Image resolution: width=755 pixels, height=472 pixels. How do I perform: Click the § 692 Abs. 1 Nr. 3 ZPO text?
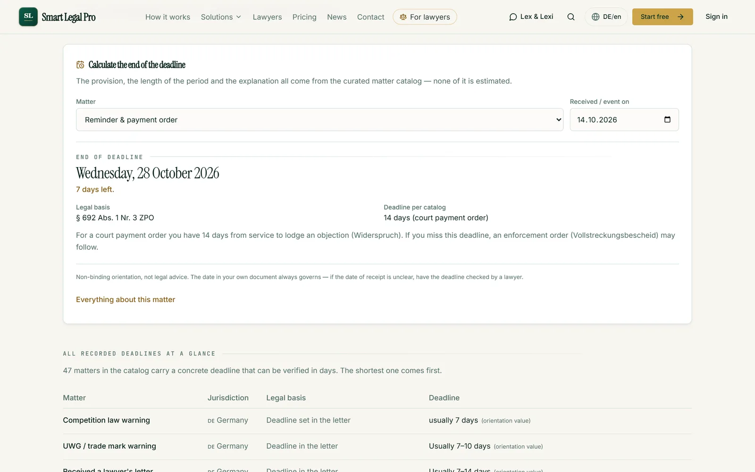coord(115,218)
